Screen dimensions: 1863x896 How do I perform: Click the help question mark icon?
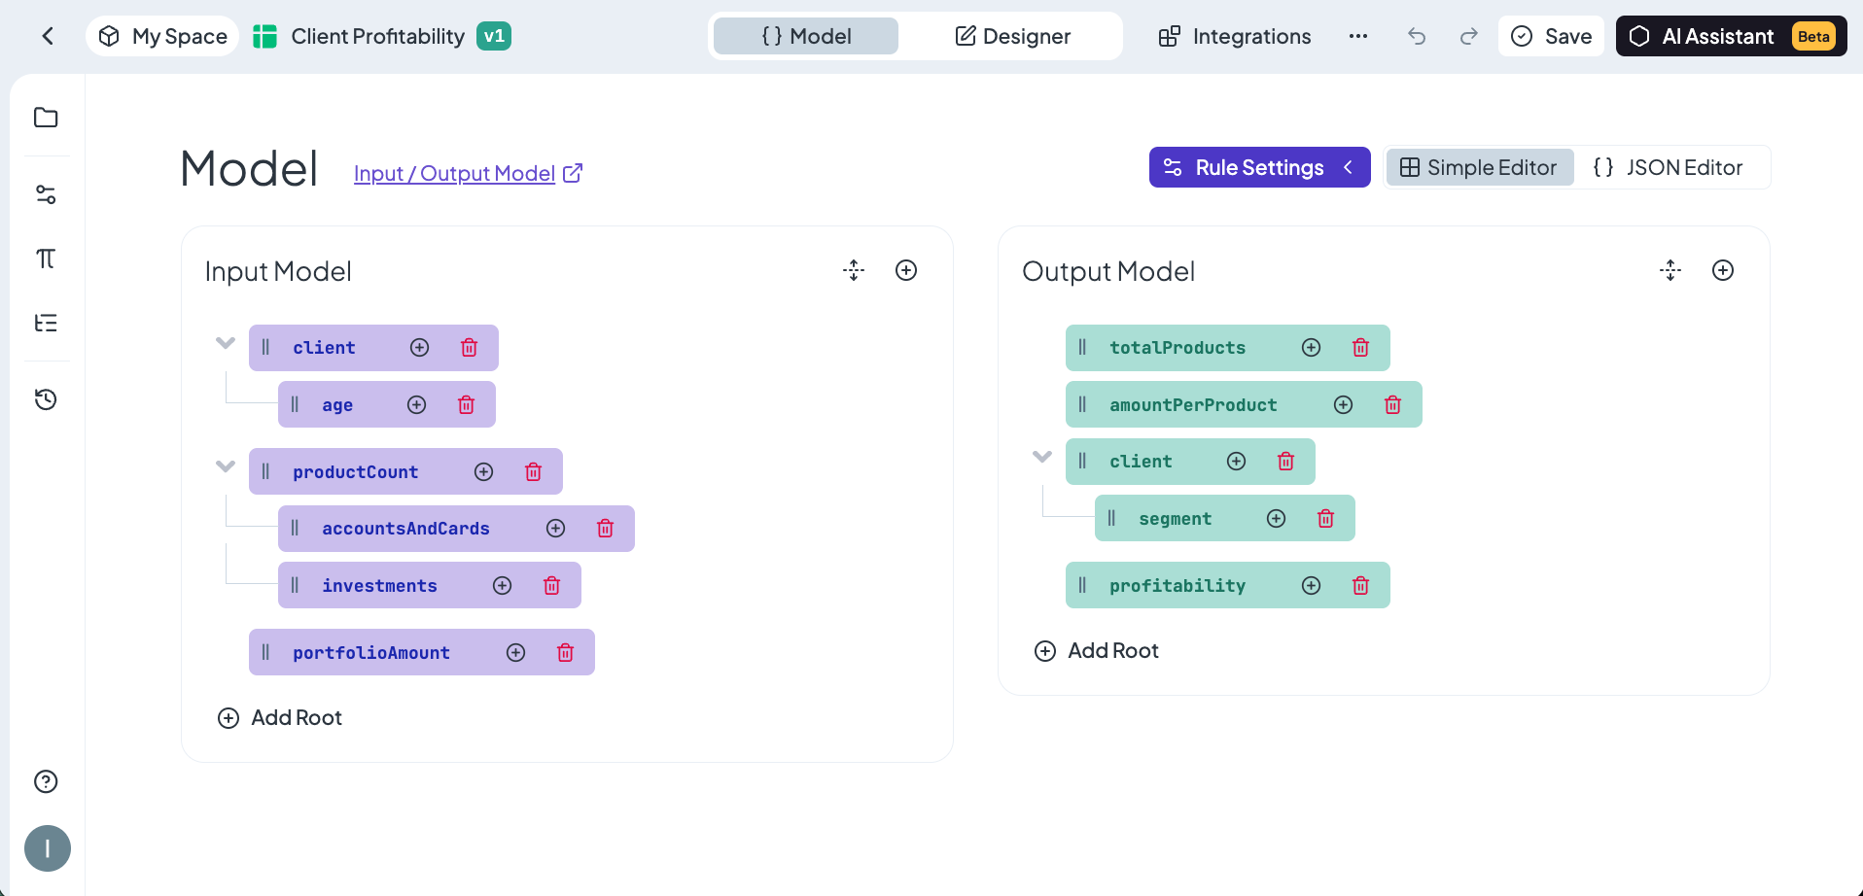tap(46, 781)
